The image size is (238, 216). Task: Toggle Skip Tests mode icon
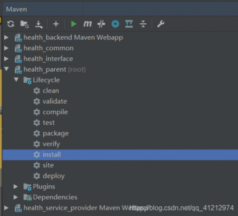click(x=101, y=24)
